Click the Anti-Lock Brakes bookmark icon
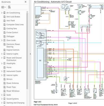Image resolution: width=104 pixels, height=106 pixels. coord(4,17)
